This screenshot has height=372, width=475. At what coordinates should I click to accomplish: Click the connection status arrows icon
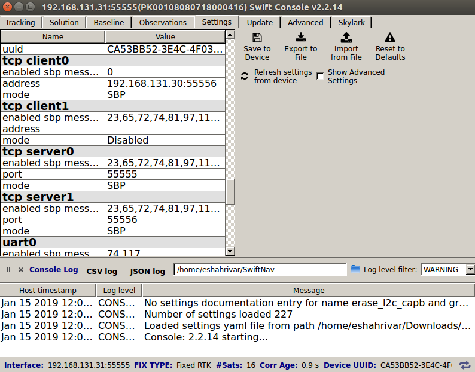pos(465,364)
